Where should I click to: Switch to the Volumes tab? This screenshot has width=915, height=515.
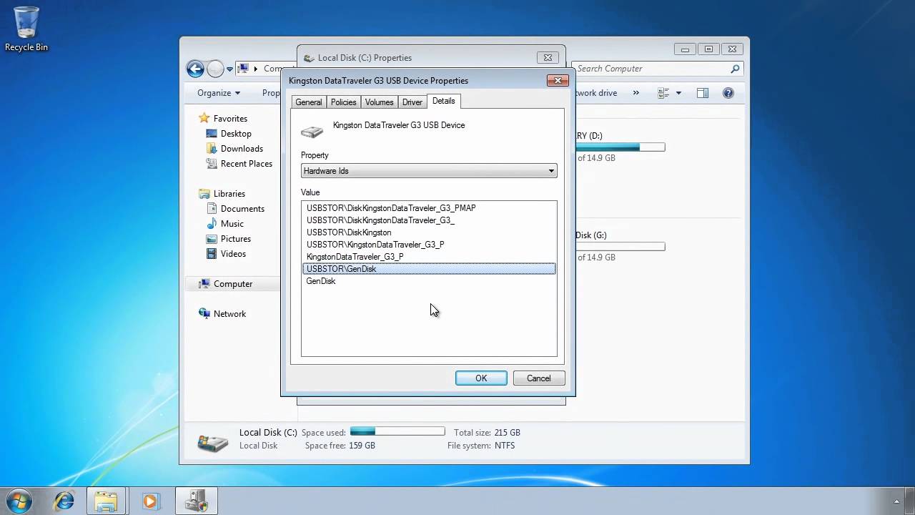[379, 102]
